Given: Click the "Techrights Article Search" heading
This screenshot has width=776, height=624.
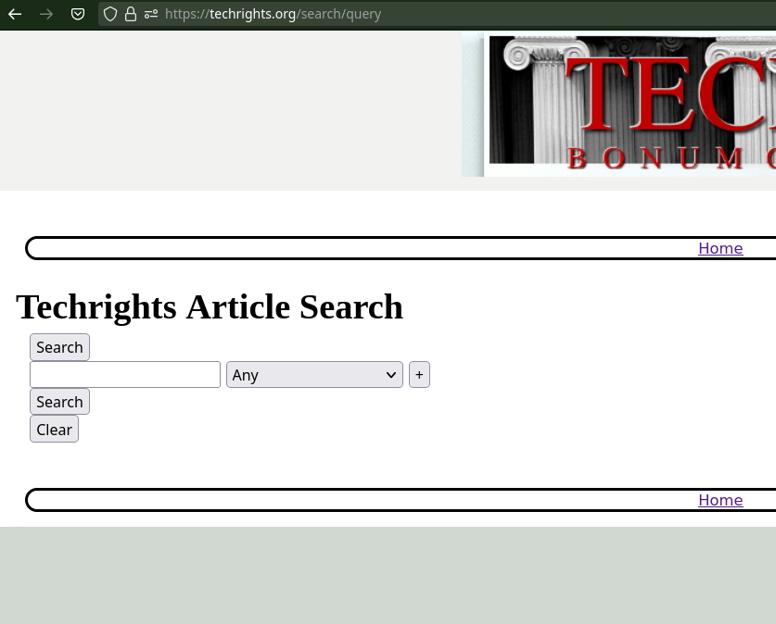Looking at the screenshot, I should tap(210, 307).
